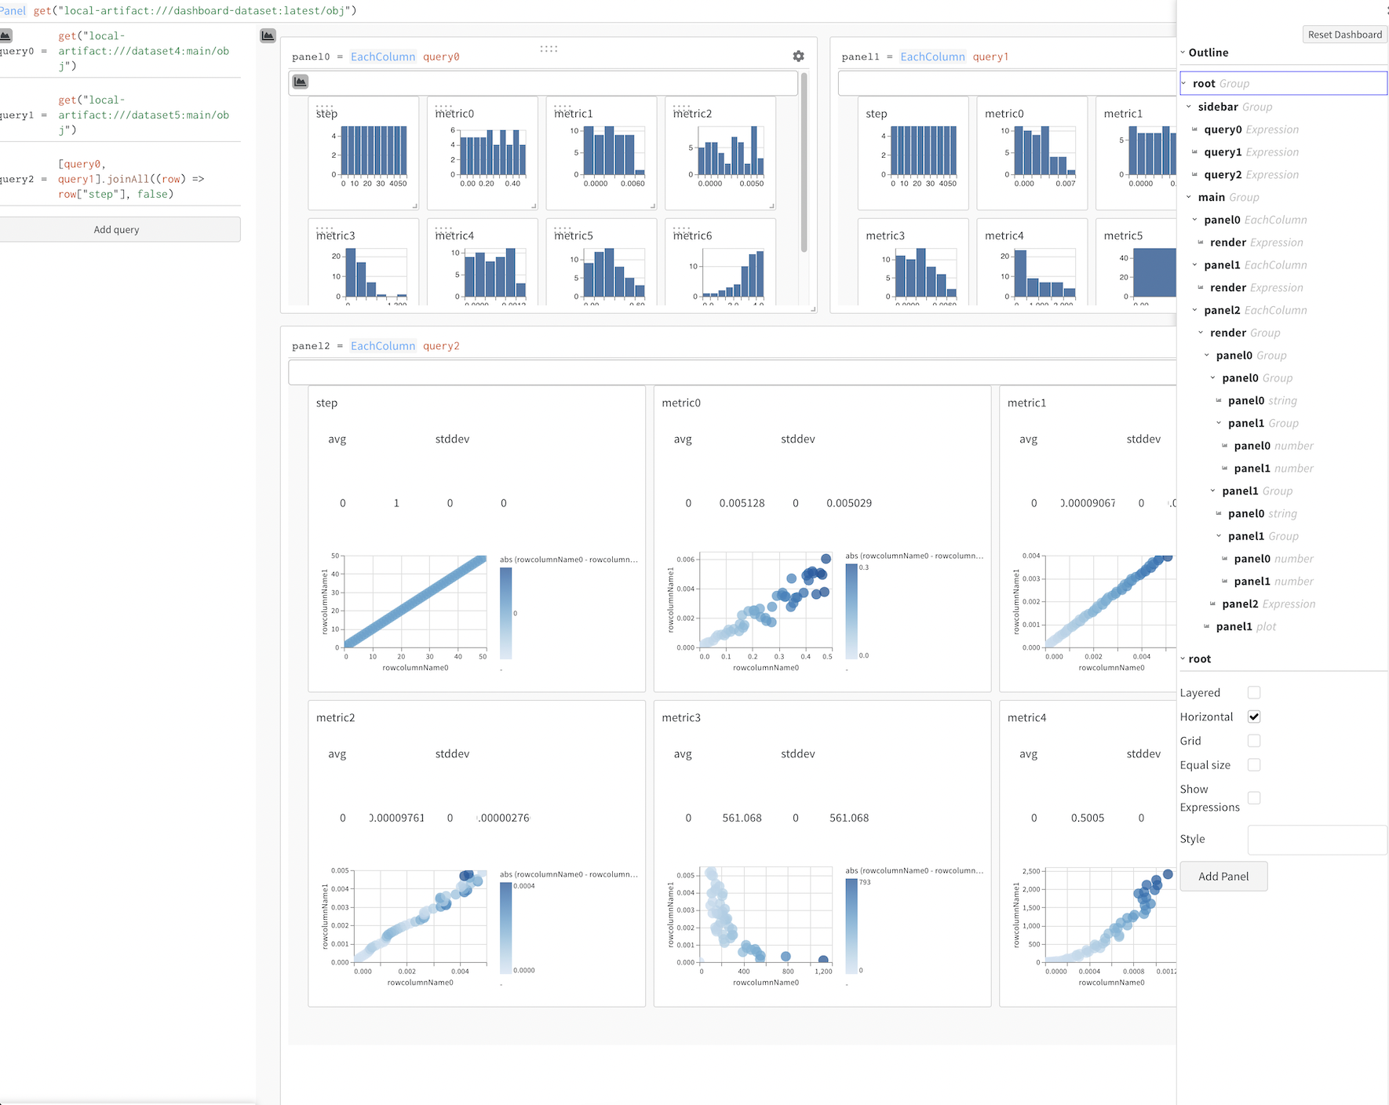Open EachColumn type selector for panel1
Screen dimensions: 1389x1105
coord(932,57)
